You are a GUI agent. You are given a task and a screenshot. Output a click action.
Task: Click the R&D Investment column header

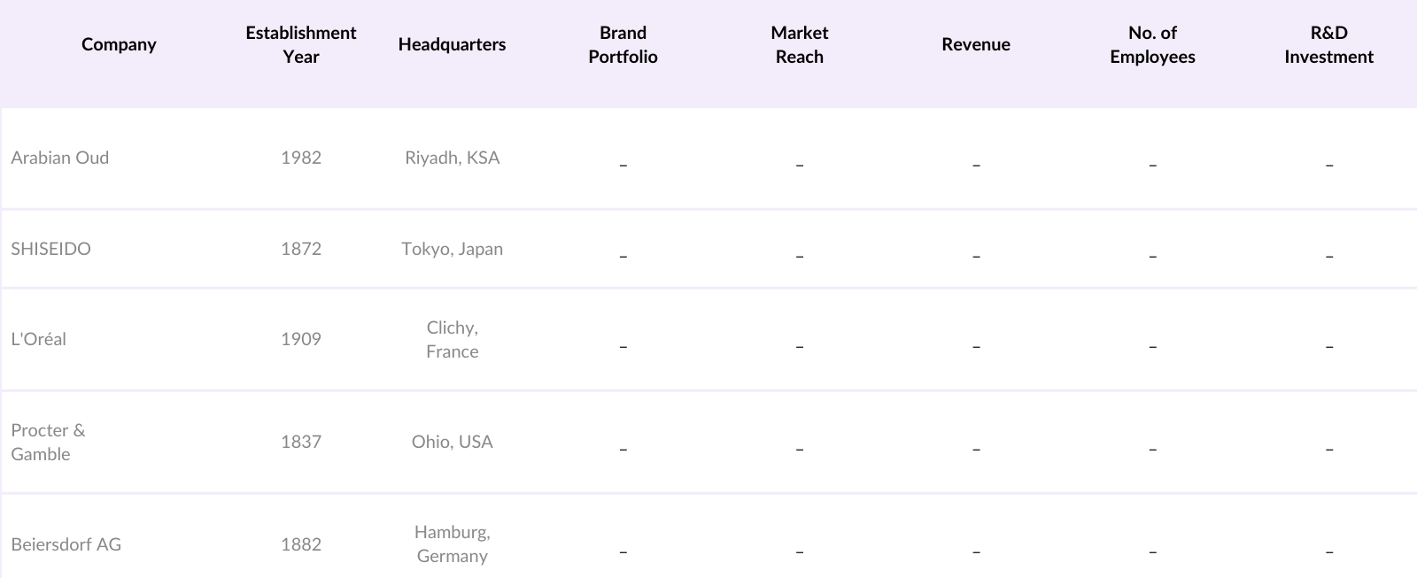[1328, 44]
